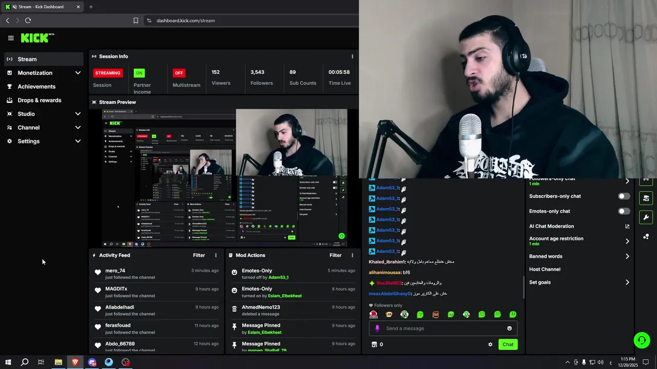Open the Set goals chevron

pos(627,282)
